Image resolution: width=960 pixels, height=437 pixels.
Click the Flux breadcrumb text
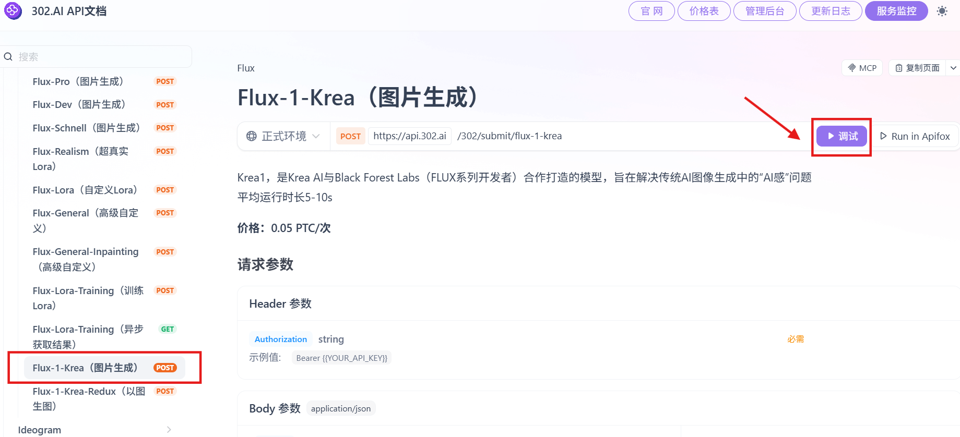(x=246, y=68)
